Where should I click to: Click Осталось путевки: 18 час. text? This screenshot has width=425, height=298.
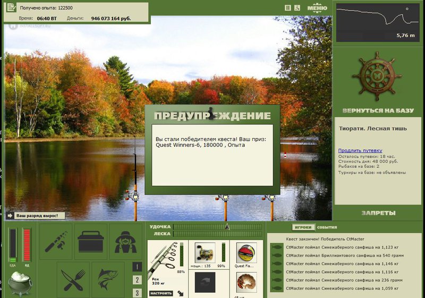(367, 156)
